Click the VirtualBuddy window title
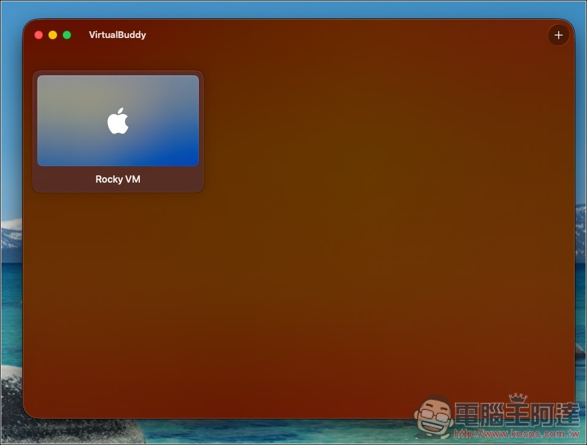This screenshot has height=445, width=587. (x=117, y=35)
